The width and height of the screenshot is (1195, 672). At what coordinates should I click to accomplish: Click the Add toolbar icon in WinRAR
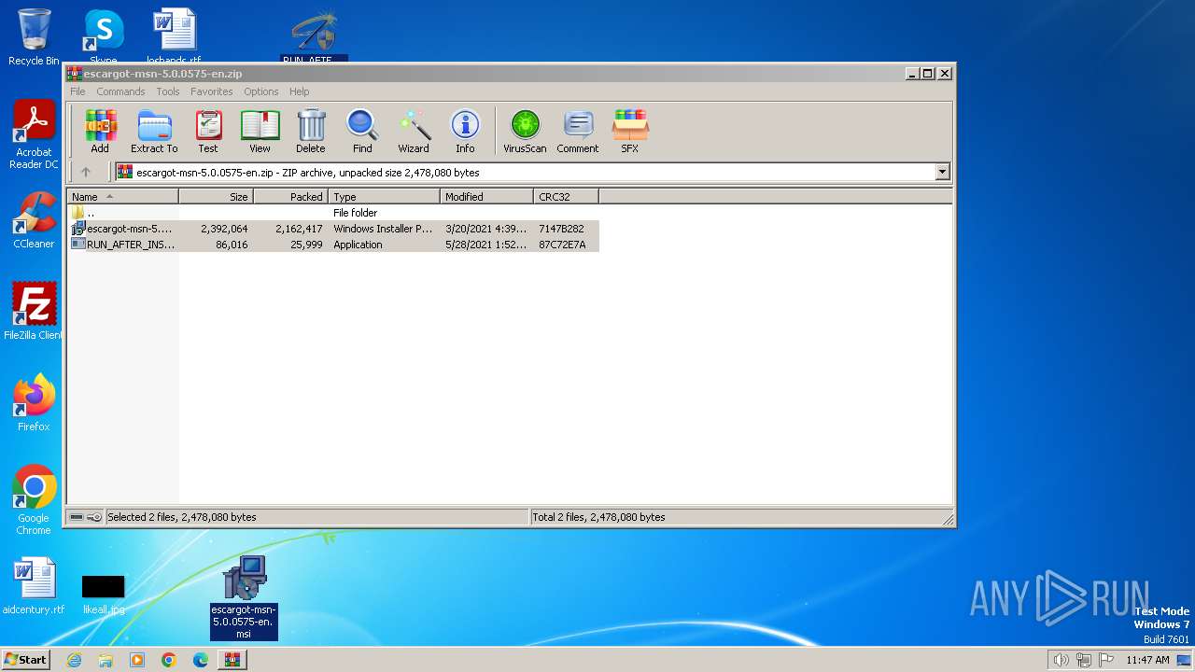[x=100, y=131]
